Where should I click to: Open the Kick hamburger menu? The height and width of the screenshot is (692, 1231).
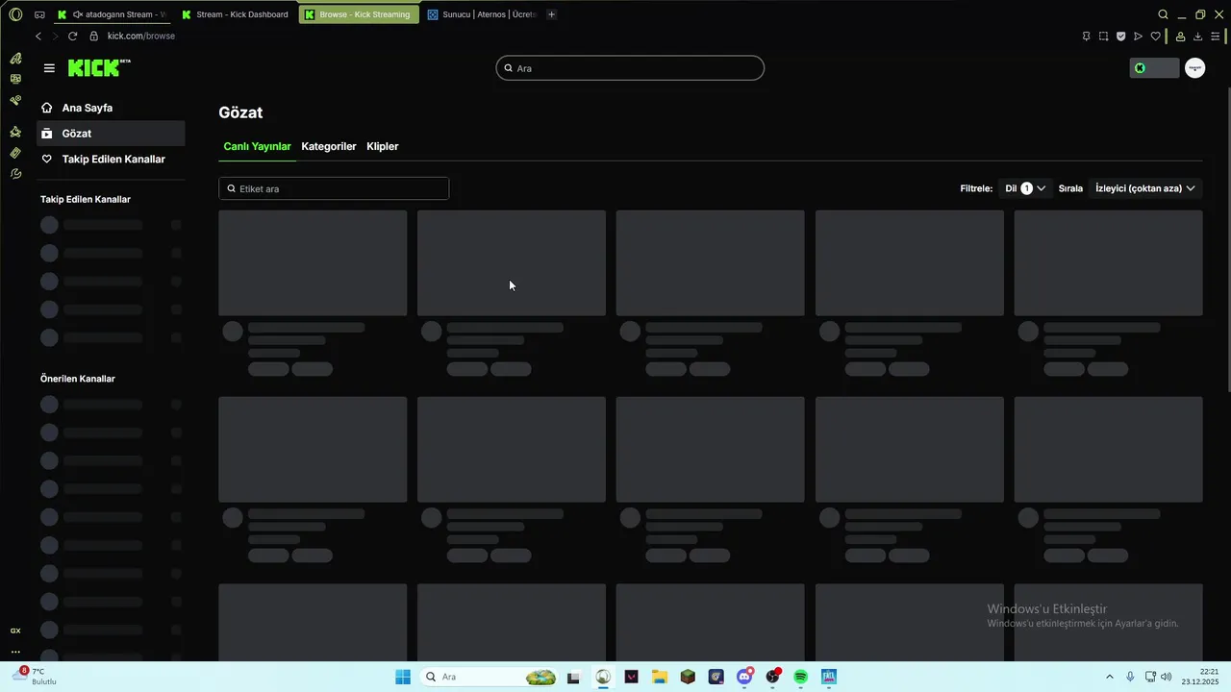pyautogui.click(x=49, y=68)
